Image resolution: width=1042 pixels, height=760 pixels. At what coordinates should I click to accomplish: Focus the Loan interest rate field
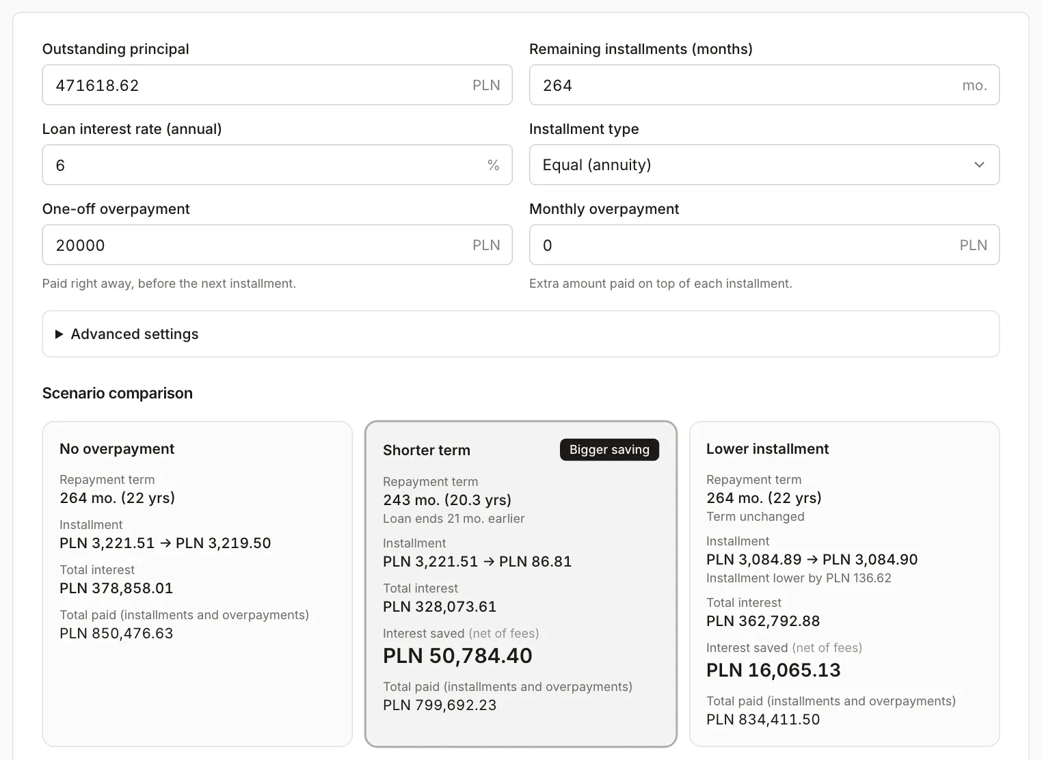(277, 165)
